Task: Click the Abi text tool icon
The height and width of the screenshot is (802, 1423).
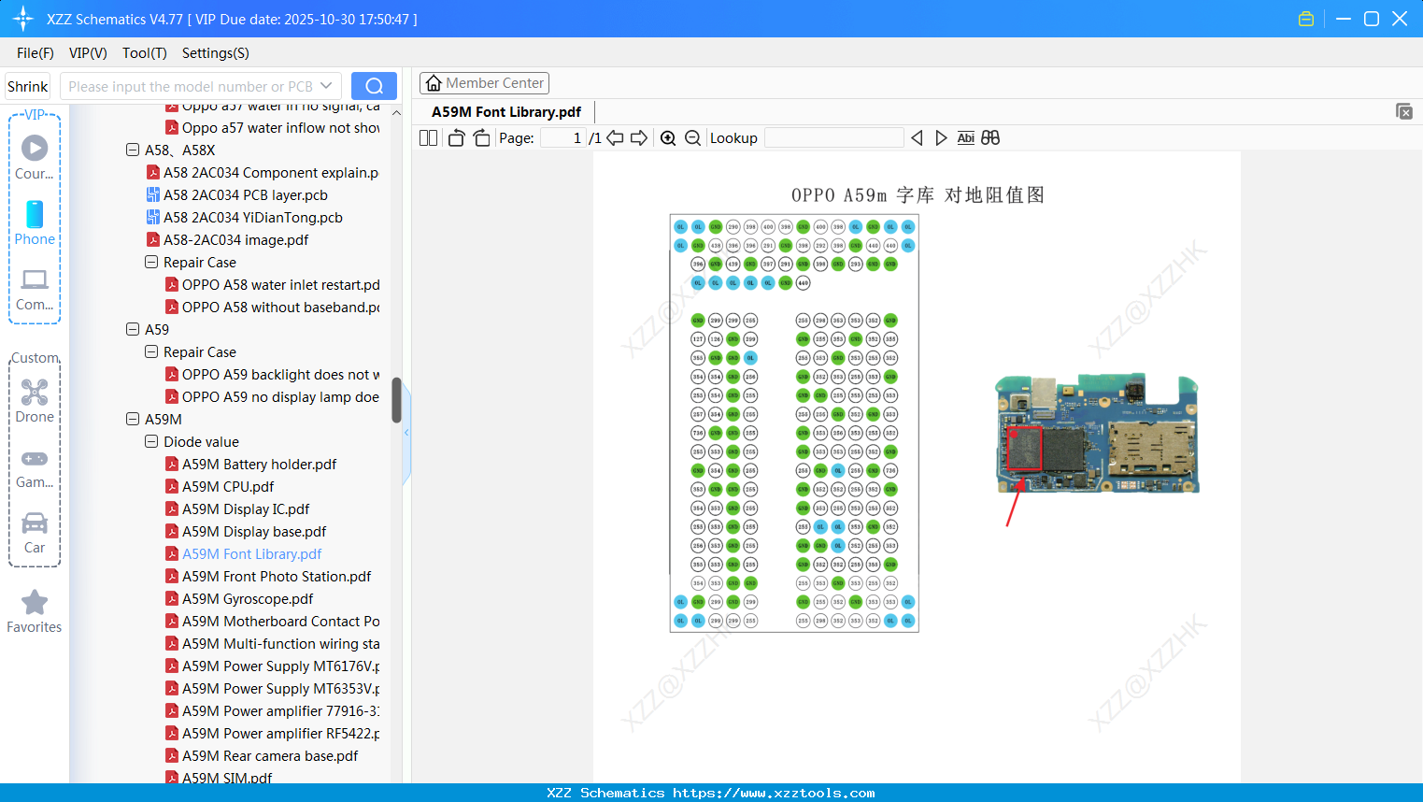Action: click(x=966, y=138)
